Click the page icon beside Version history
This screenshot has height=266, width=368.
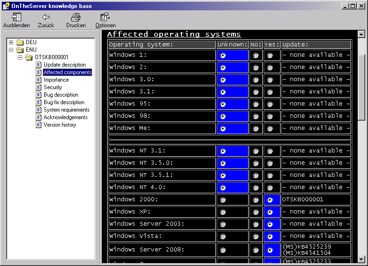point(39,125)
